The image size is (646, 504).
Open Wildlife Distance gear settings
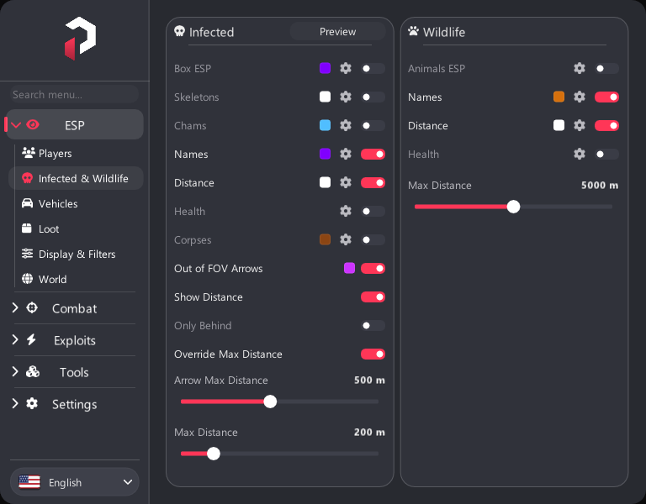[x=580, y=125]
